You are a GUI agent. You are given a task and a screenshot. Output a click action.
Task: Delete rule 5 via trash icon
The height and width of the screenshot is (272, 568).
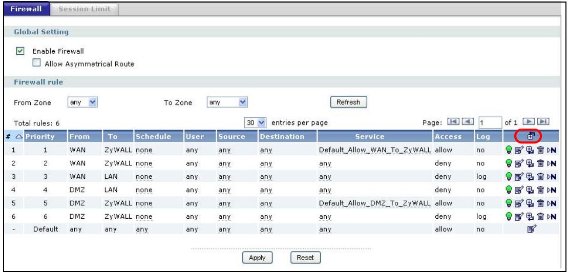tap(540, 203)
